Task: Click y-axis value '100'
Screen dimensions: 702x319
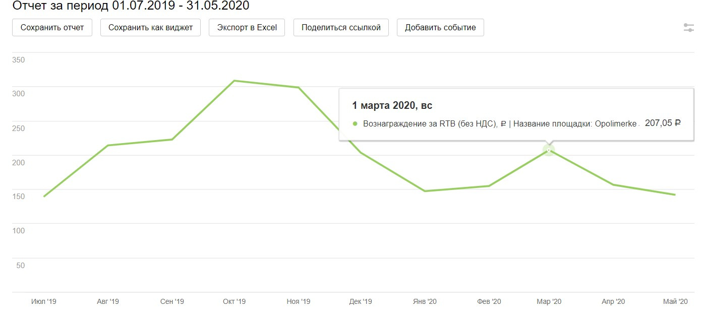Action: (x=18, y=231)
